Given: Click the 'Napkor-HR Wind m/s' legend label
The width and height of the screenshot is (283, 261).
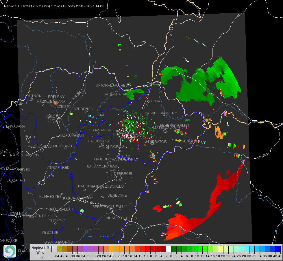Looking at the screenshot, I should (x=40, y=252).
